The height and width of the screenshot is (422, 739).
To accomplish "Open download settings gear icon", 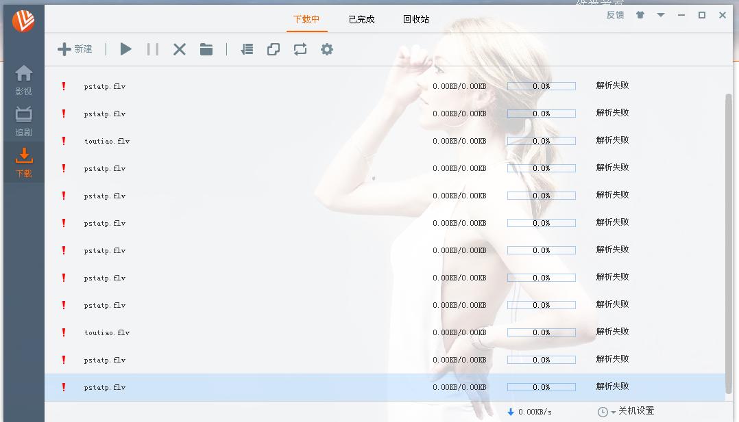I will 327,49.
